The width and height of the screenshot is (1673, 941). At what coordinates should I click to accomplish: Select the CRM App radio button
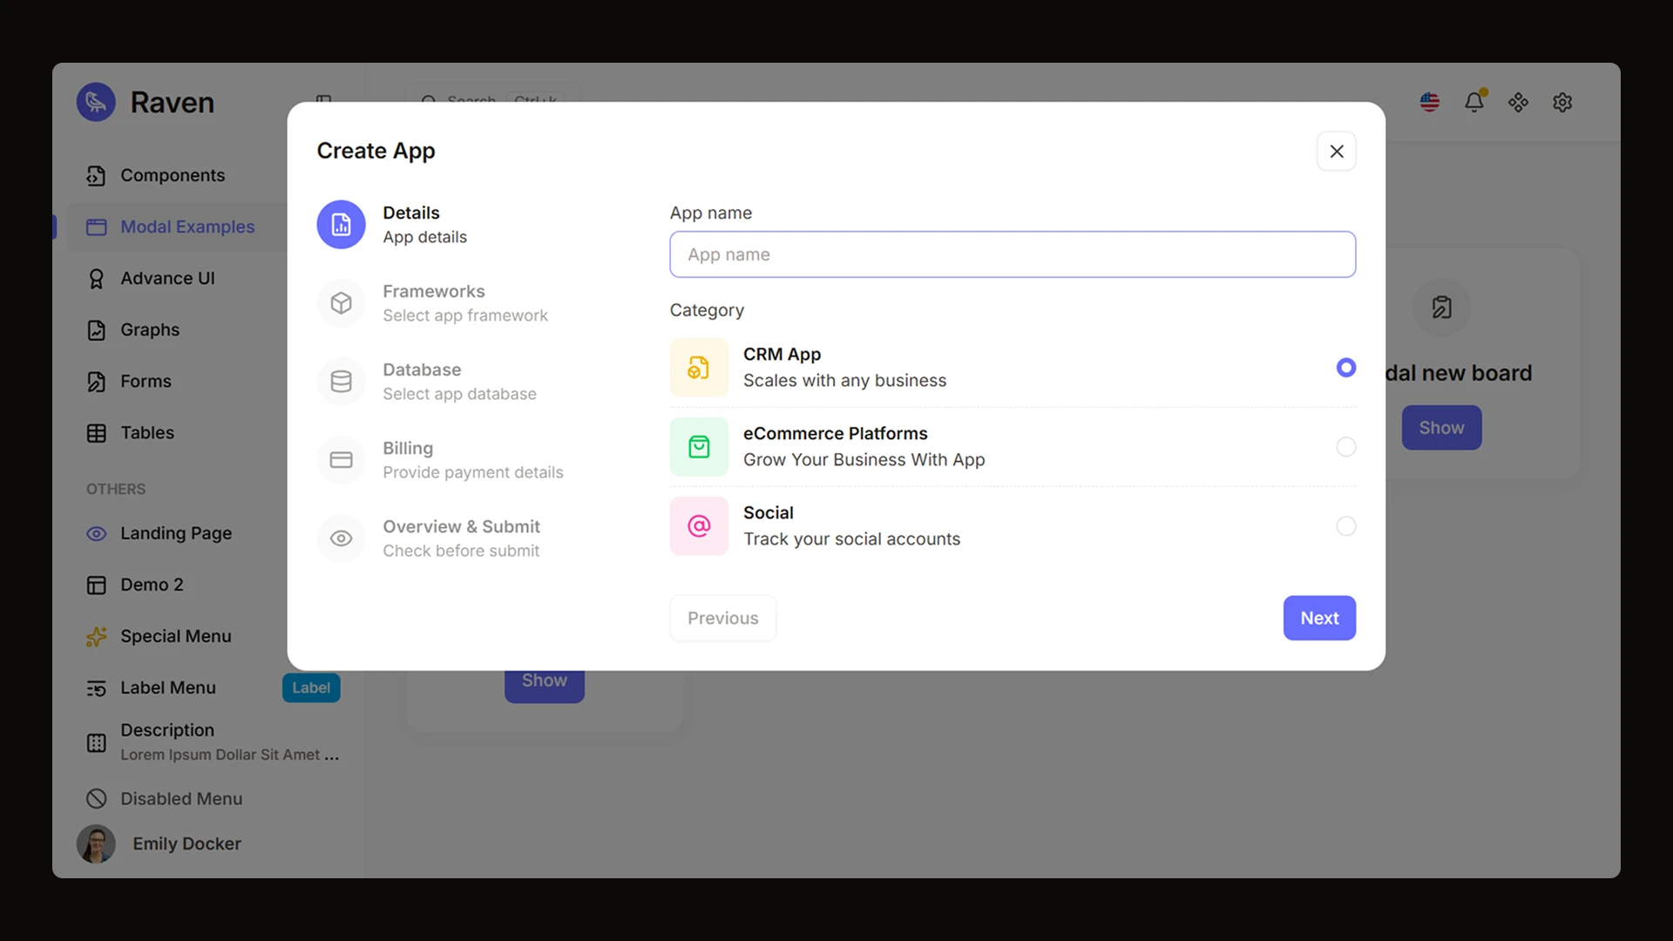[1346, 368]
